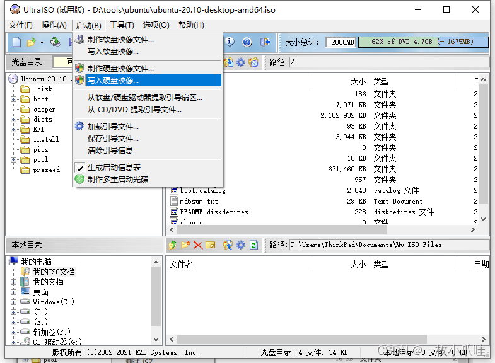
Task: Open the 工具(T) menu
Action: tap(122, 25)
